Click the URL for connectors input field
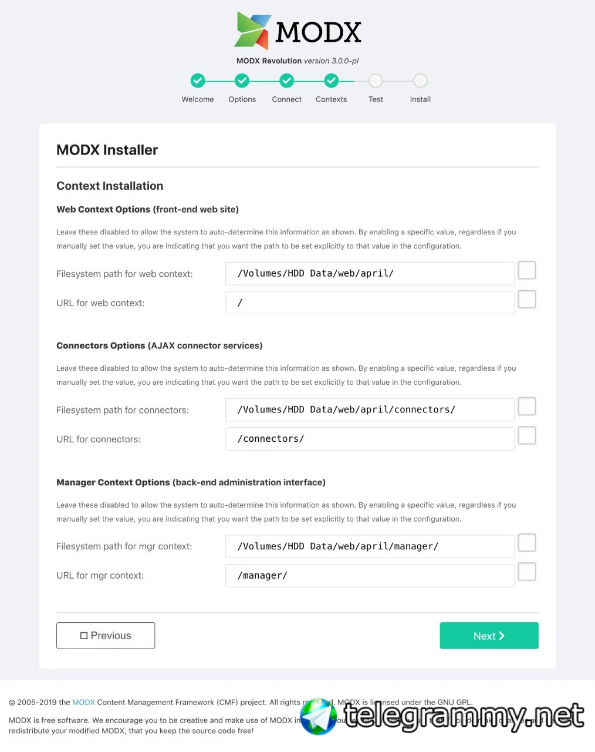595x752 pixels. tap(370, 439)
